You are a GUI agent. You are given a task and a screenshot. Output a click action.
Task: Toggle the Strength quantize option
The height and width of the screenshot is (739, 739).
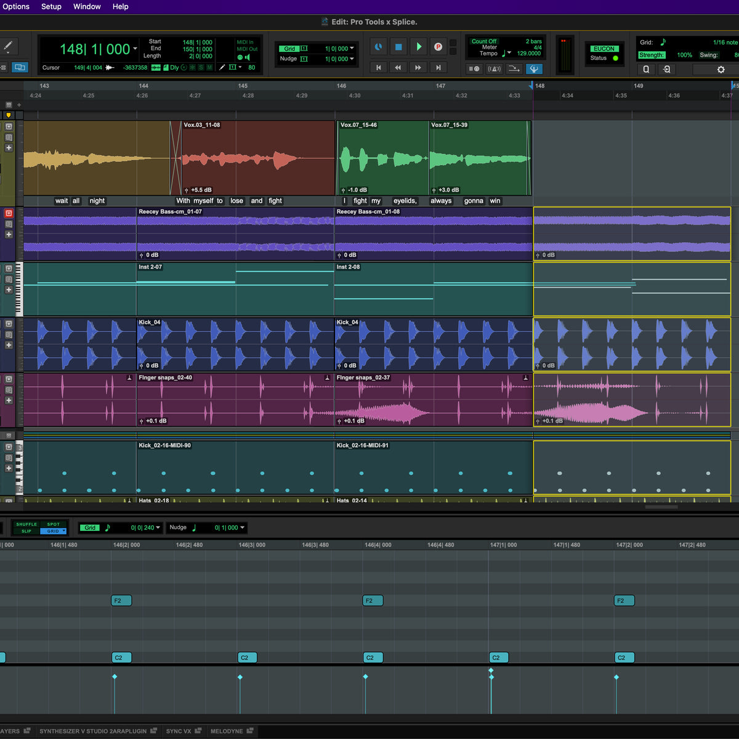pos(652,55)
